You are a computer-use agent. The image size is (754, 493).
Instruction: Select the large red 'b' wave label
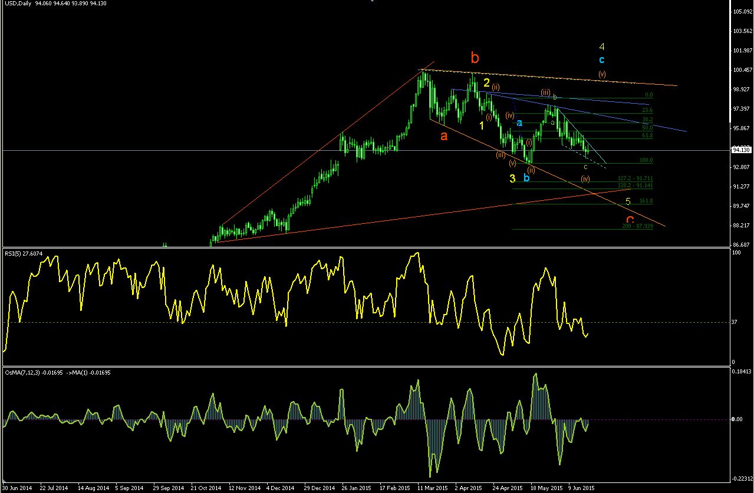[475, 58]
